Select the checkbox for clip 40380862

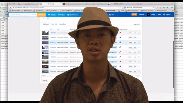139,62
